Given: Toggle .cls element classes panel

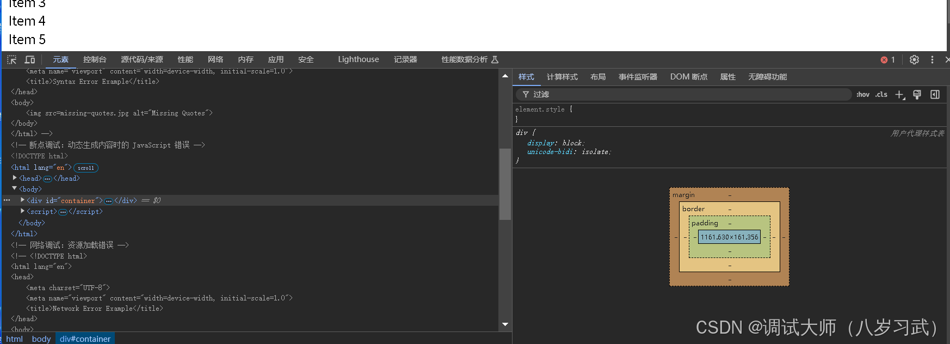Looking at the screenshot, I should [x=881, y=95].
